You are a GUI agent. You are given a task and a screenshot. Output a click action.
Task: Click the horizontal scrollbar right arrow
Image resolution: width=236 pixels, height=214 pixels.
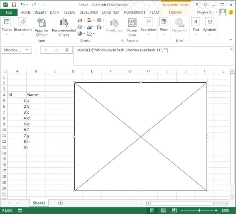coord(227,203)
